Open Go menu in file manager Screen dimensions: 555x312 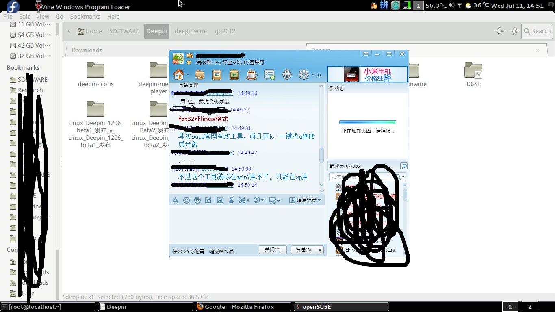point(59,17)
